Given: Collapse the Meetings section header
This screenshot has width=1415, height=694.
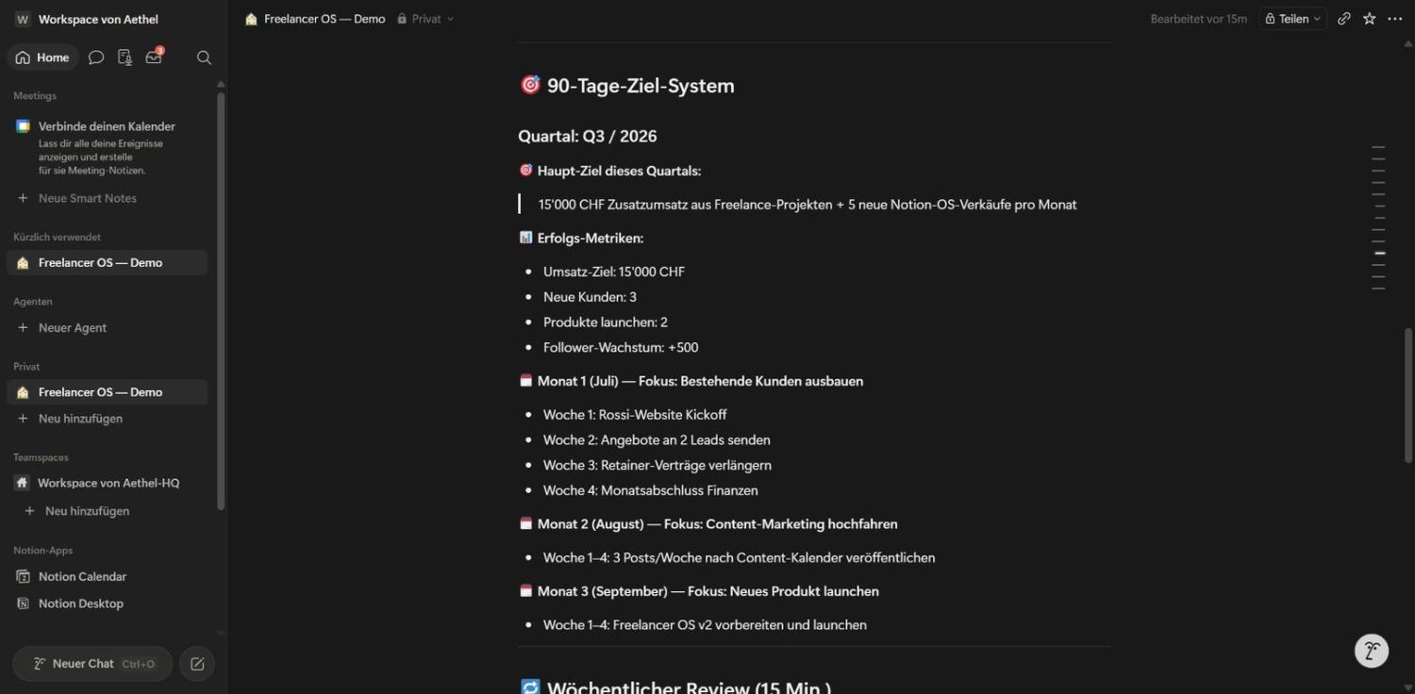Looking at the screenshot, I should pos(35,96).
